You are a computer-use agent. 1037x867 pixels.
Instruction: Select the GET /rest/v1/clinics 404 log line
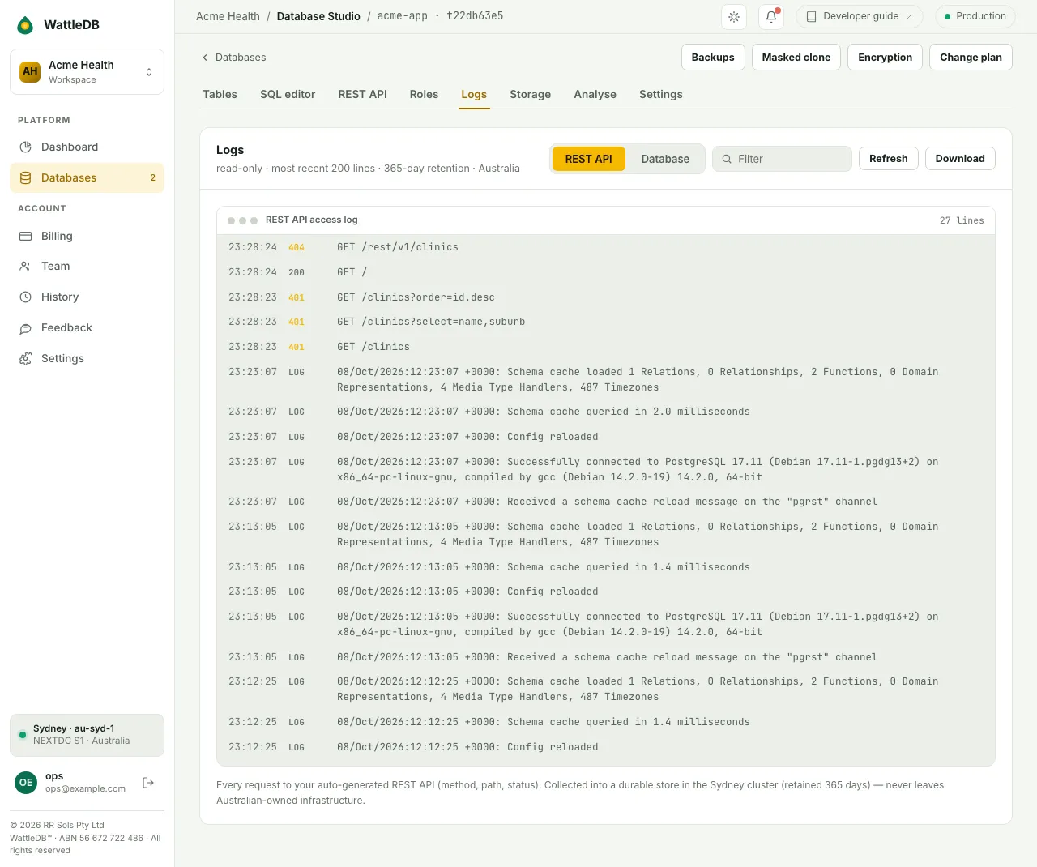point(606,247)
